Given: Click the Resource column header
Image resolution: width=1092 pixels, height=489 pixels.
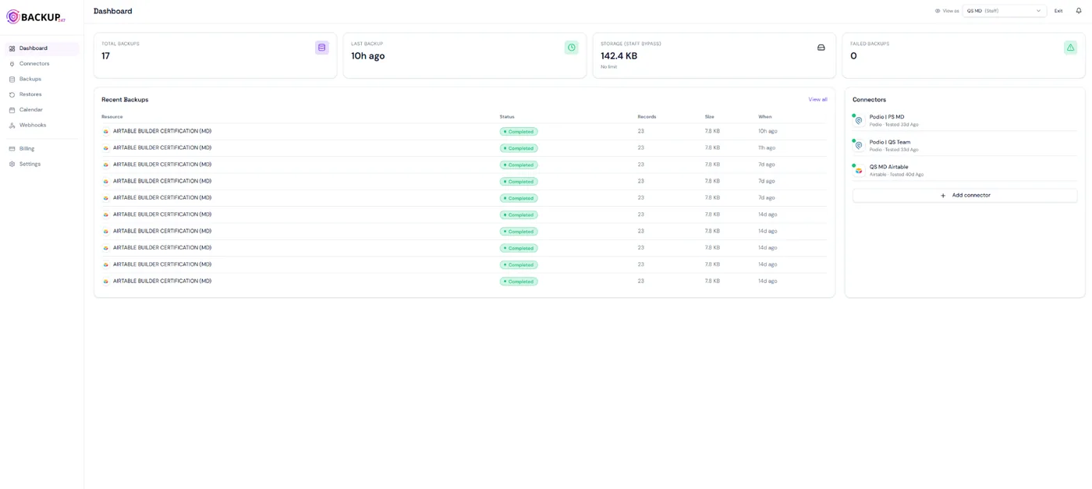Looking at the screenshot, I should [112, 117].
